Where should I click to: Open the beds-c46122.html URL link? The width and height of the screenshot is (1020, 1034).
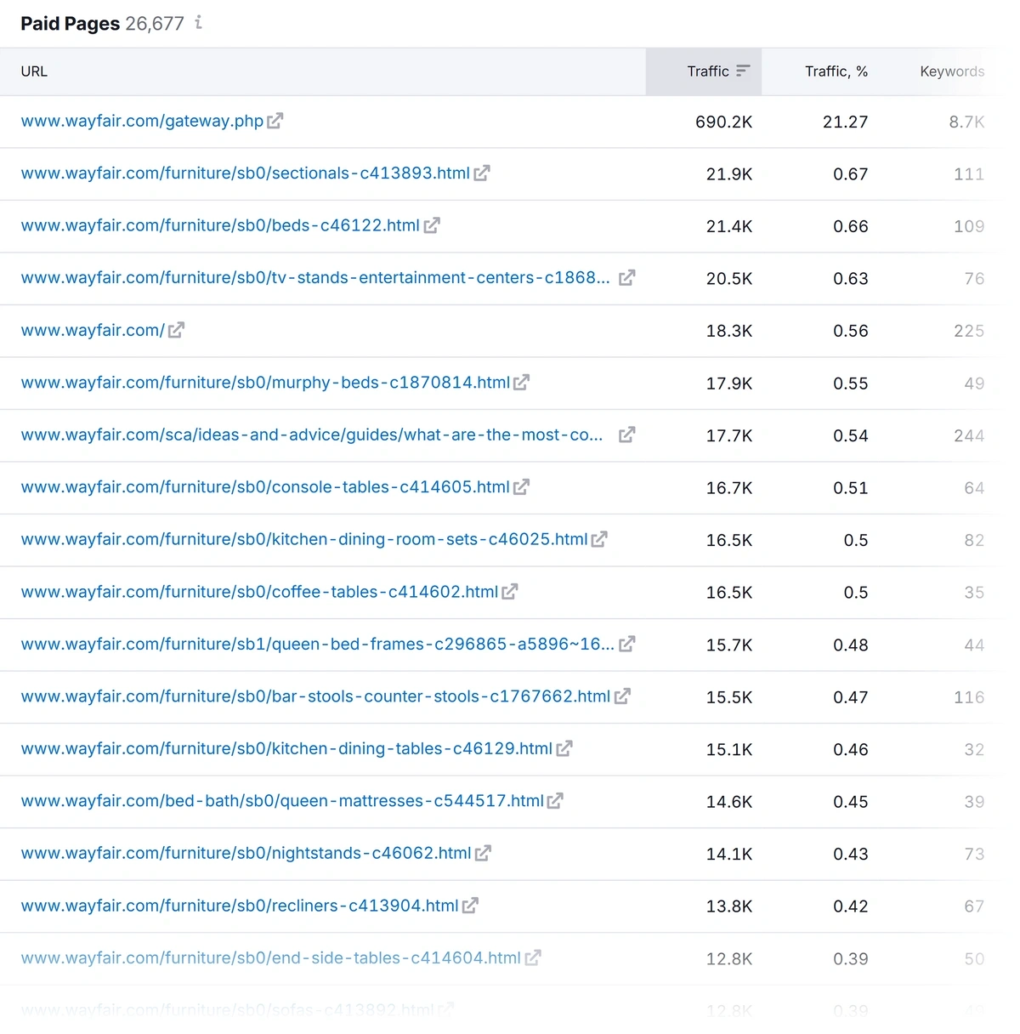click(x=220, y=226)
